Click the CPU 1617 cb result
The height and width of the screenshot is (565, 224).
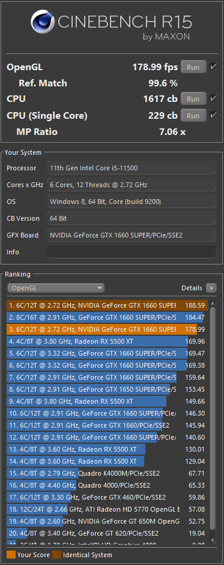[x=160, y=99]
